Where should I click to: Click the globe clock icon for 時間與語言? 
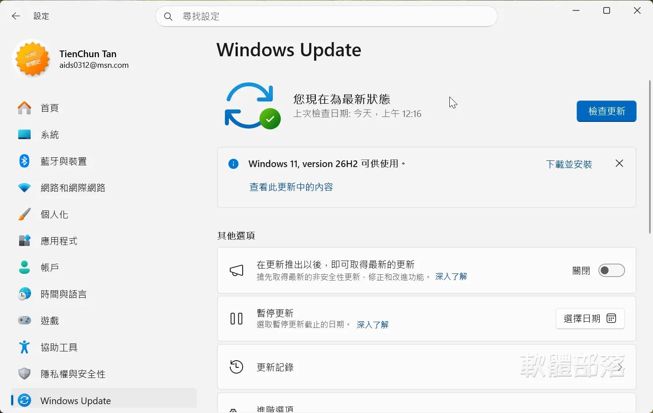(x=24, y=294)
